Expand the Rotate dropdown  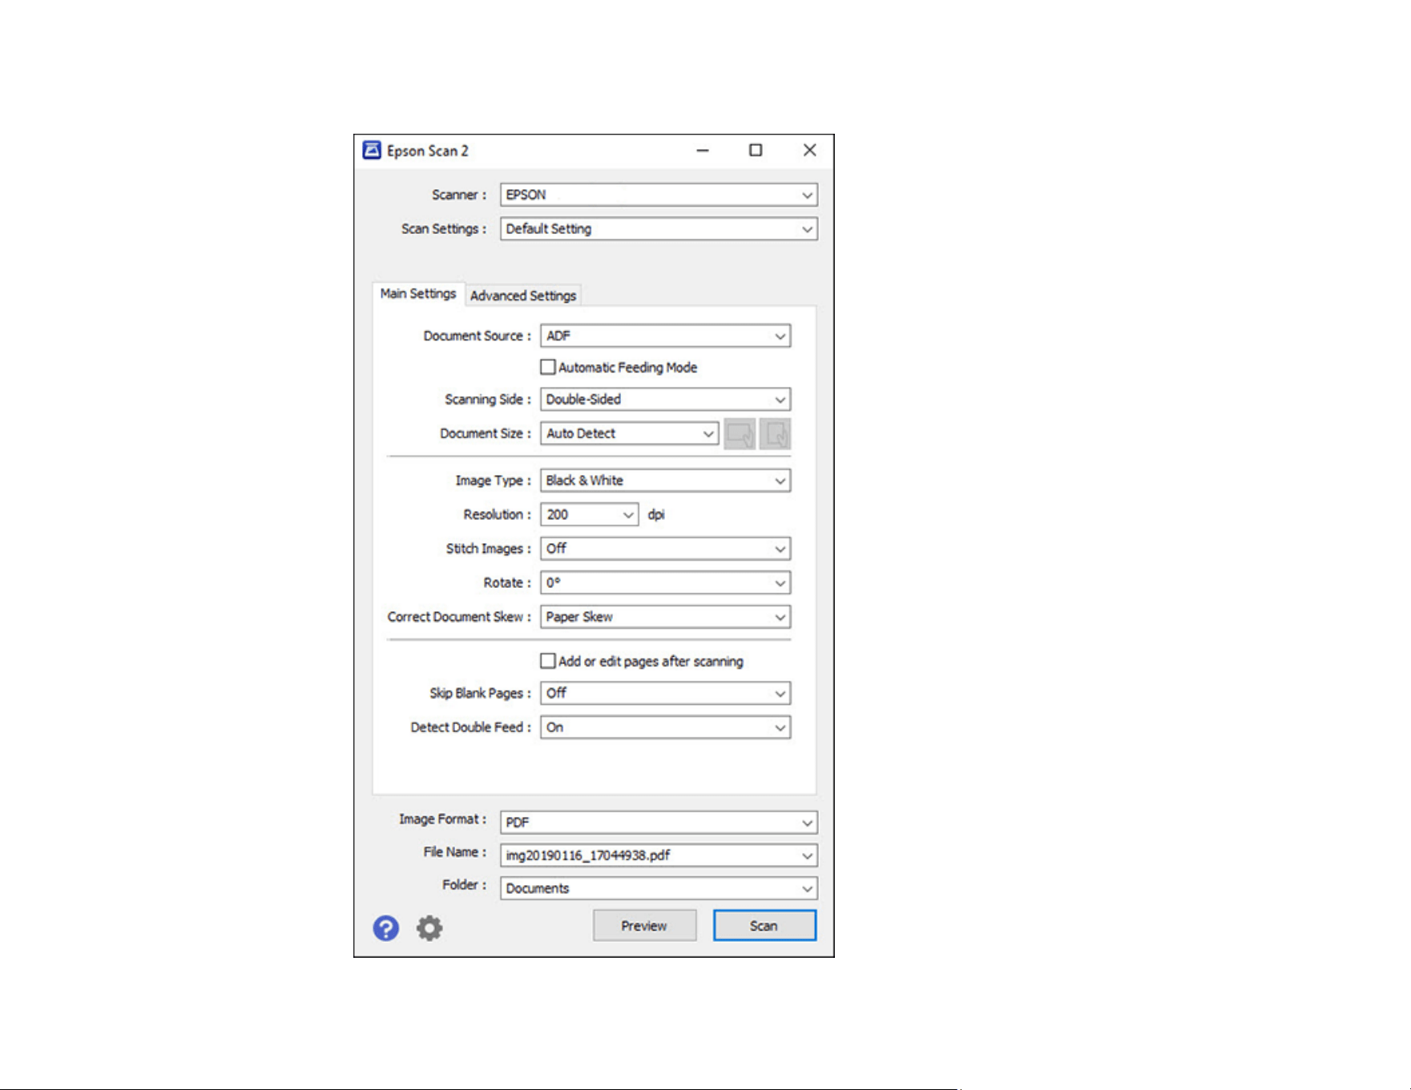tap(665, 583)
